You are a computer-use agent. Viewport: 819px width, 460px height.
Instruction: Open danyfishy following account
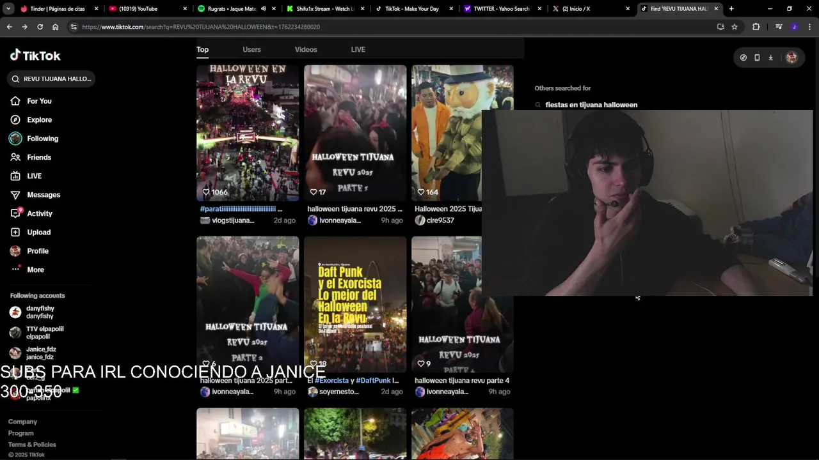pos(40,312)
